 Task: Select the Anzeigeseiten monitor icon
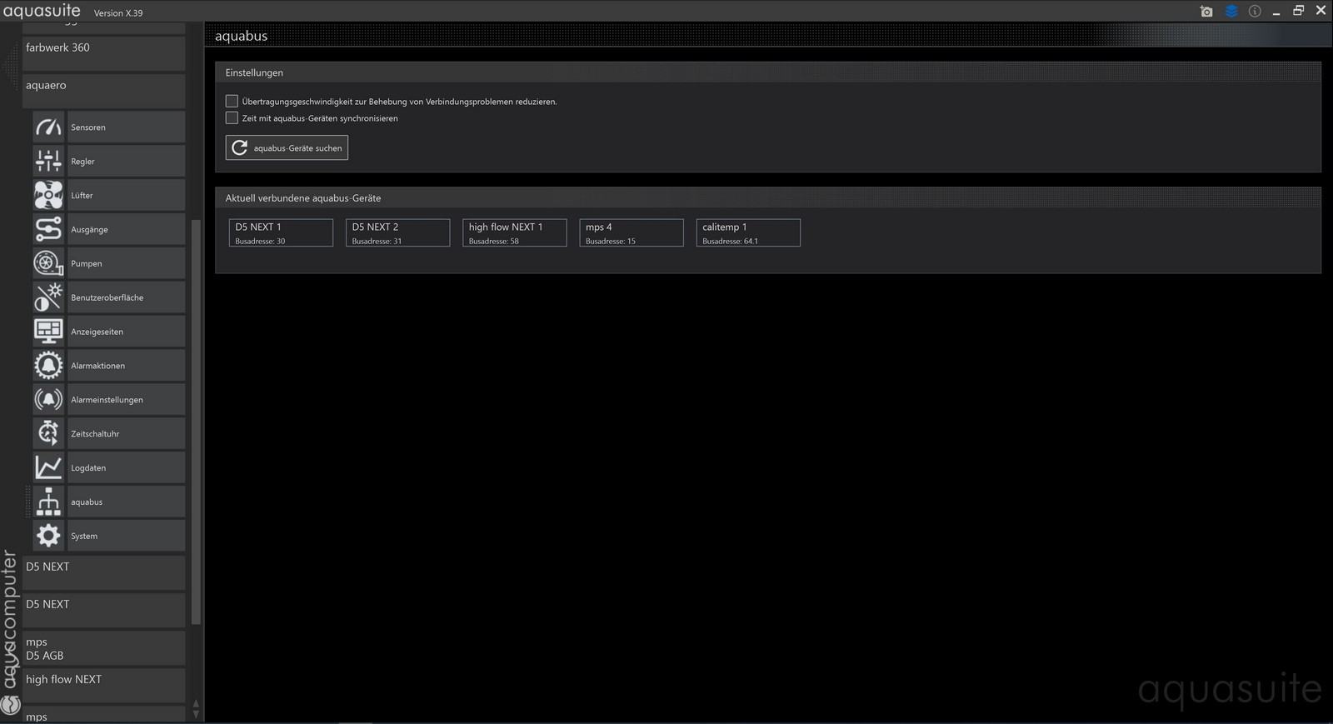coord(48,332)
